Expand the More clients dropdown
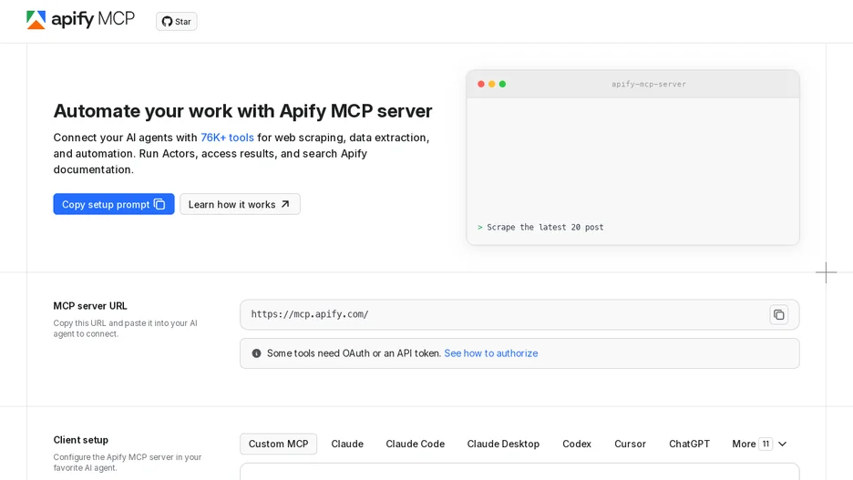This screenshot has width=853, height=480. point(759,444)
